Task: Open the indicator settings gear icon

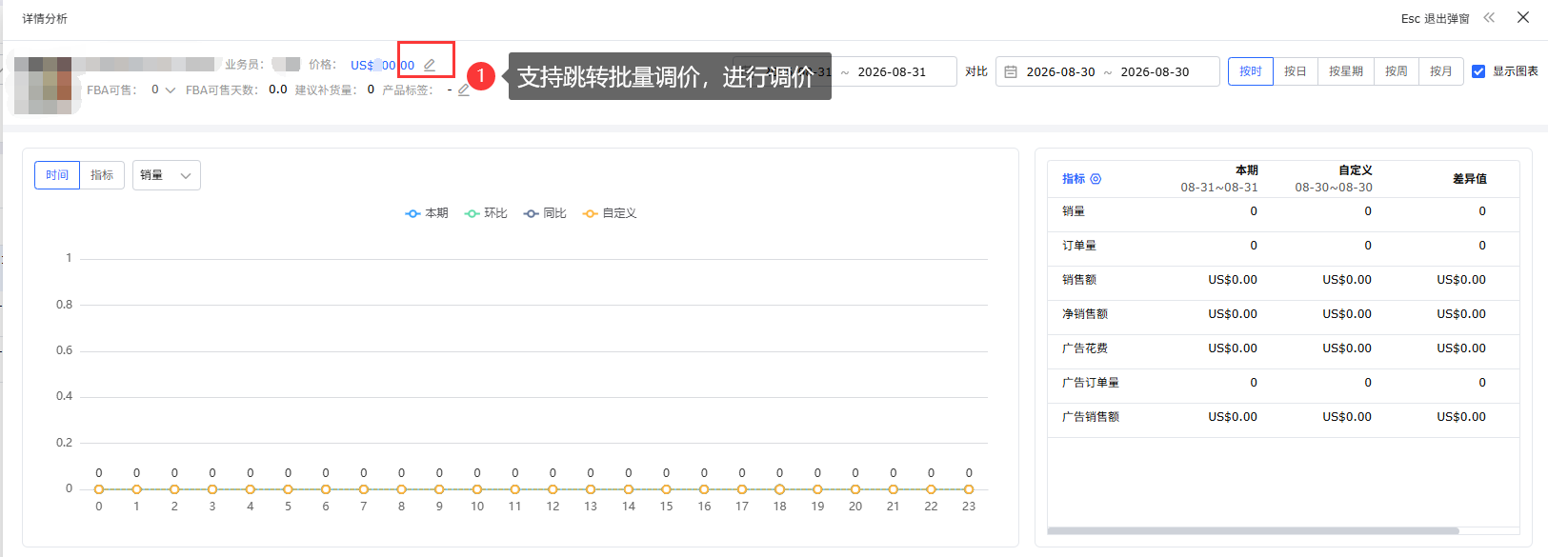Action: pos(1096,179)
